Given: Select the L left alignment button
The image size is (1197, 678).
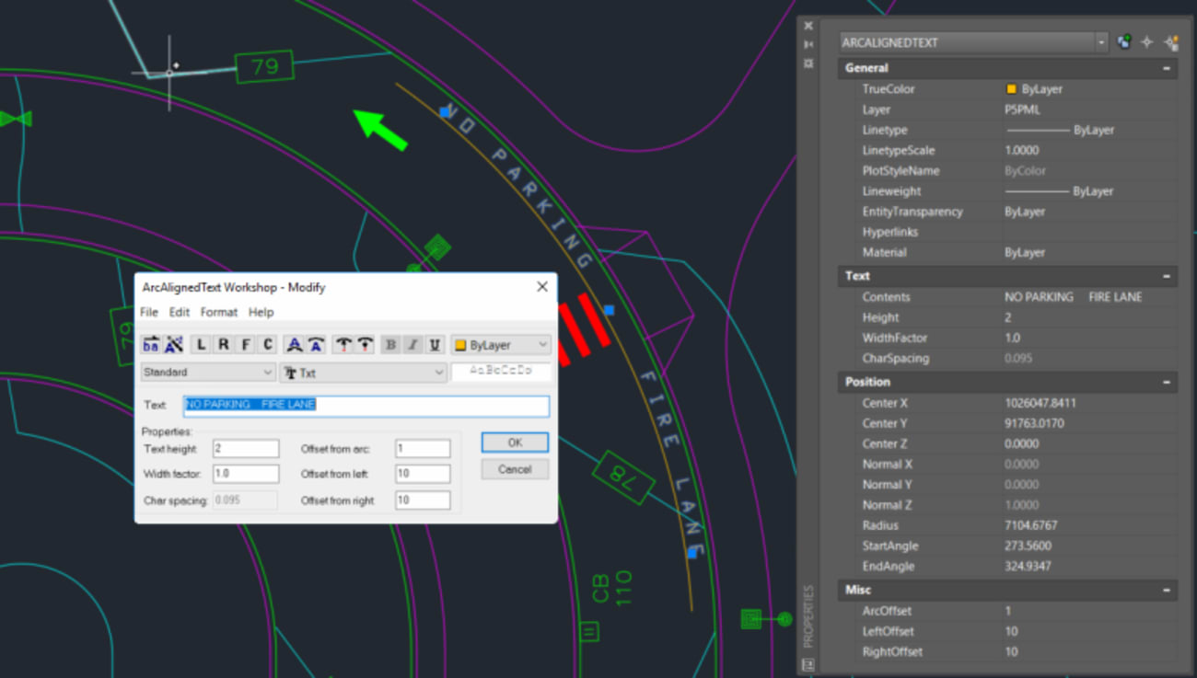Looking at the screenshot, I should [x=202, y=344].
